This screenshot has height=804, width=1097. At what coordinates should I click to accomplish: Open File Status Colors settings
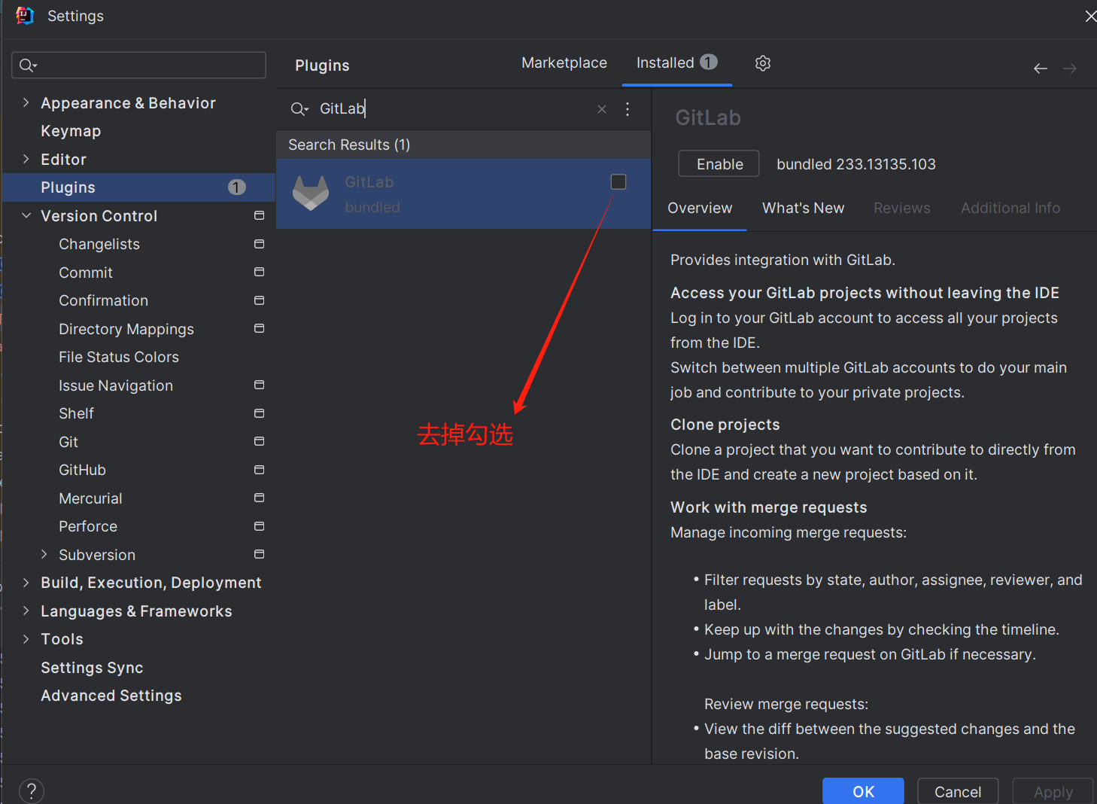tap(119, 357)
